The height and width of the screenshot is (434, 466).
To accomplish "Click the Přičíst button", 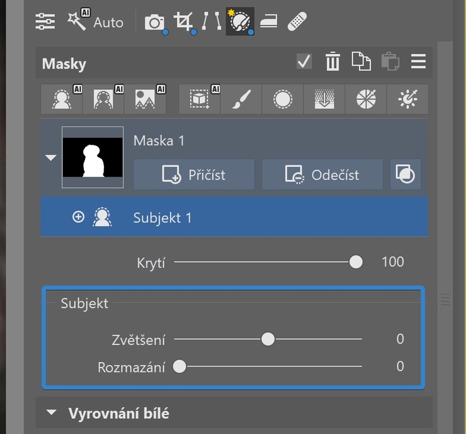I will pos(194,174).
